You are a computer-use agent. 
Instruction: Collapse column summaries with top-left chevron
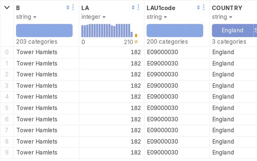coord(6,7)
